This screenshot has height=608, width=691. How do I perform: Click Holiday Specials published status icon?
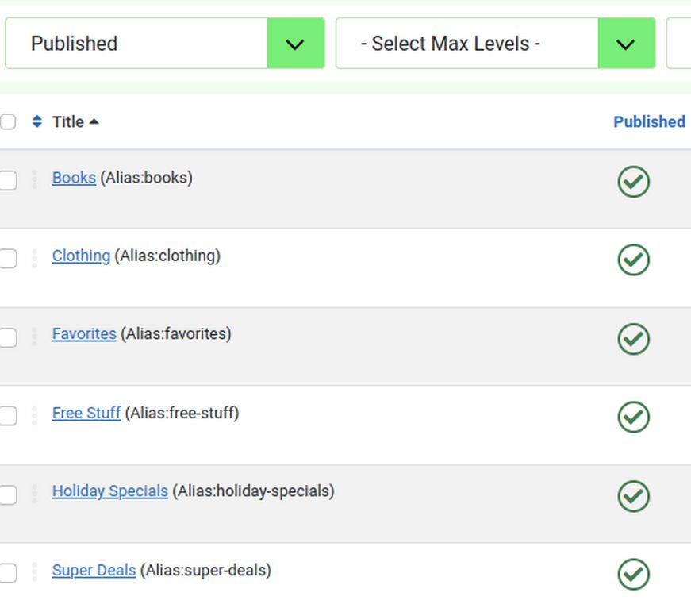click(633, 496)
